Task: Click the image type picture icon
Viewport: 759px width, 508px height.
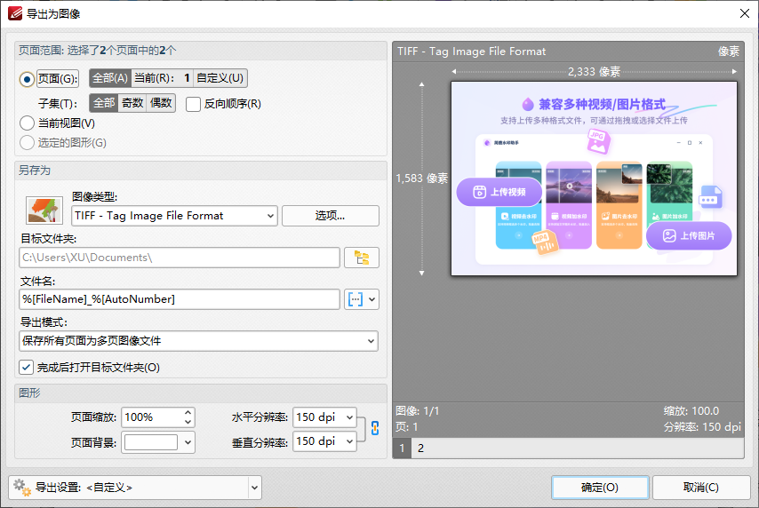Action: [44, 209]
